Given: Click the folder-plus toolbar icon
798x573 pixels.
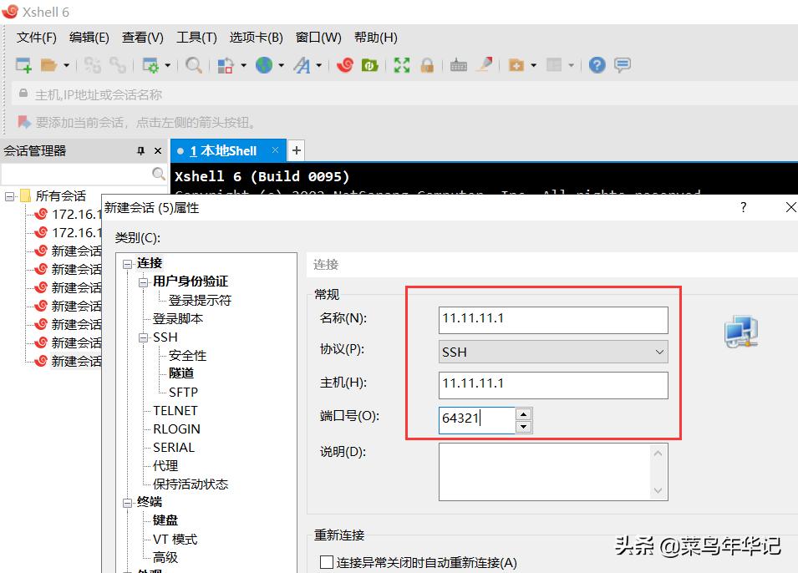Looking at the screenshot, I should pos(516,65).
